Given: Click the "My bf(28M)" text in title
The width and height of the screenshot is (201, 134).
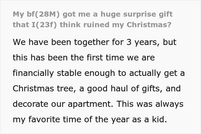Looking at the screenshot, I should point(36,14).
